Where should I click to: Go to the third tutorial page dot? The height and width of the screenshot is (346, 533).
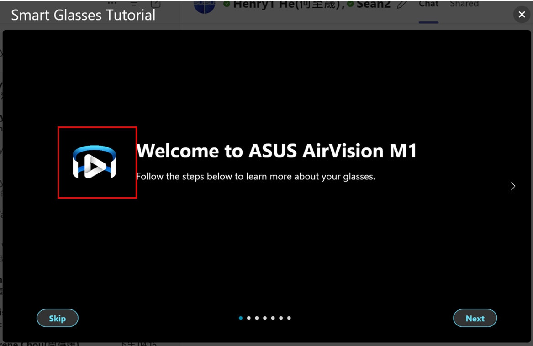pos(257,318)
